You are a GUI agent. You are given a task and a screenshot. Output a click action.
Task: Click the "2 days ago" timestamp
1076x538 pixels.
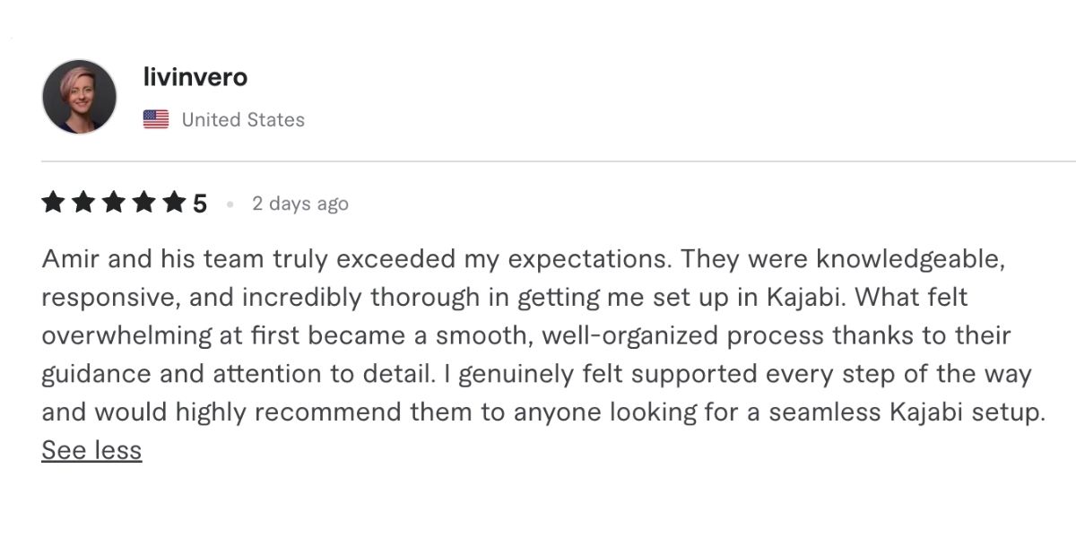coord(299,204)
